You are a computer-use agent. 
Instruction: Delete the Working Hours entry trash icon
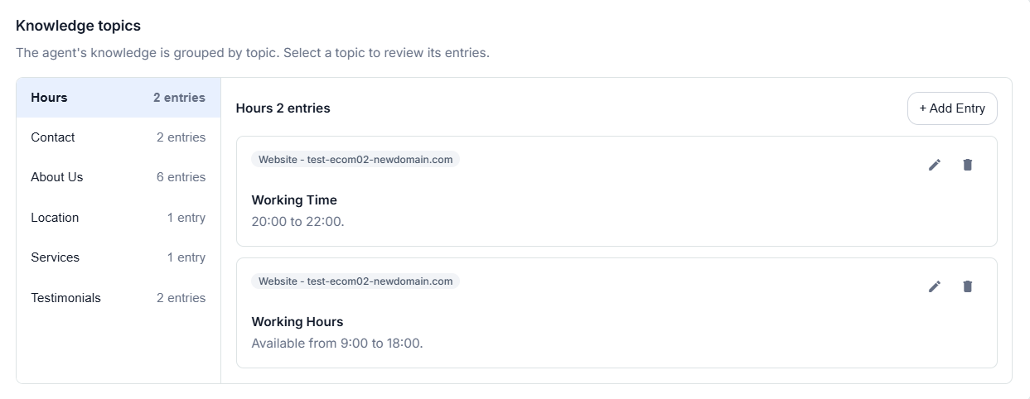pyautogui.click(x=967, y=286)
